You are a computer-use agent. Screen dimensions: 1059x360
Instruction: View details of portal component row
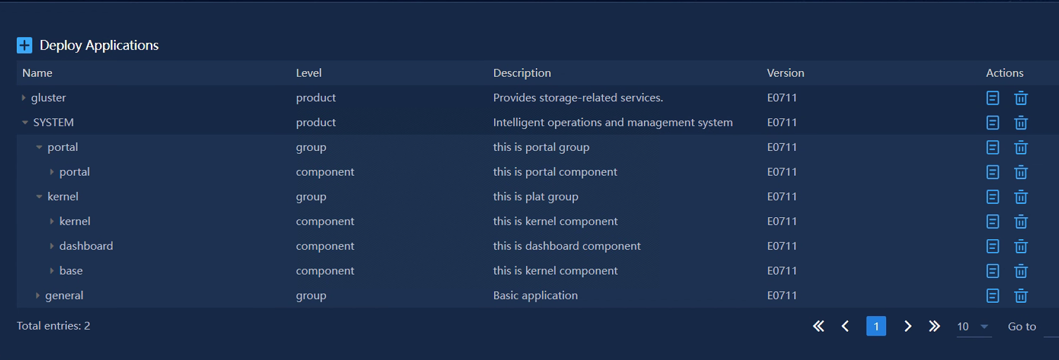[x=992, y=172]
